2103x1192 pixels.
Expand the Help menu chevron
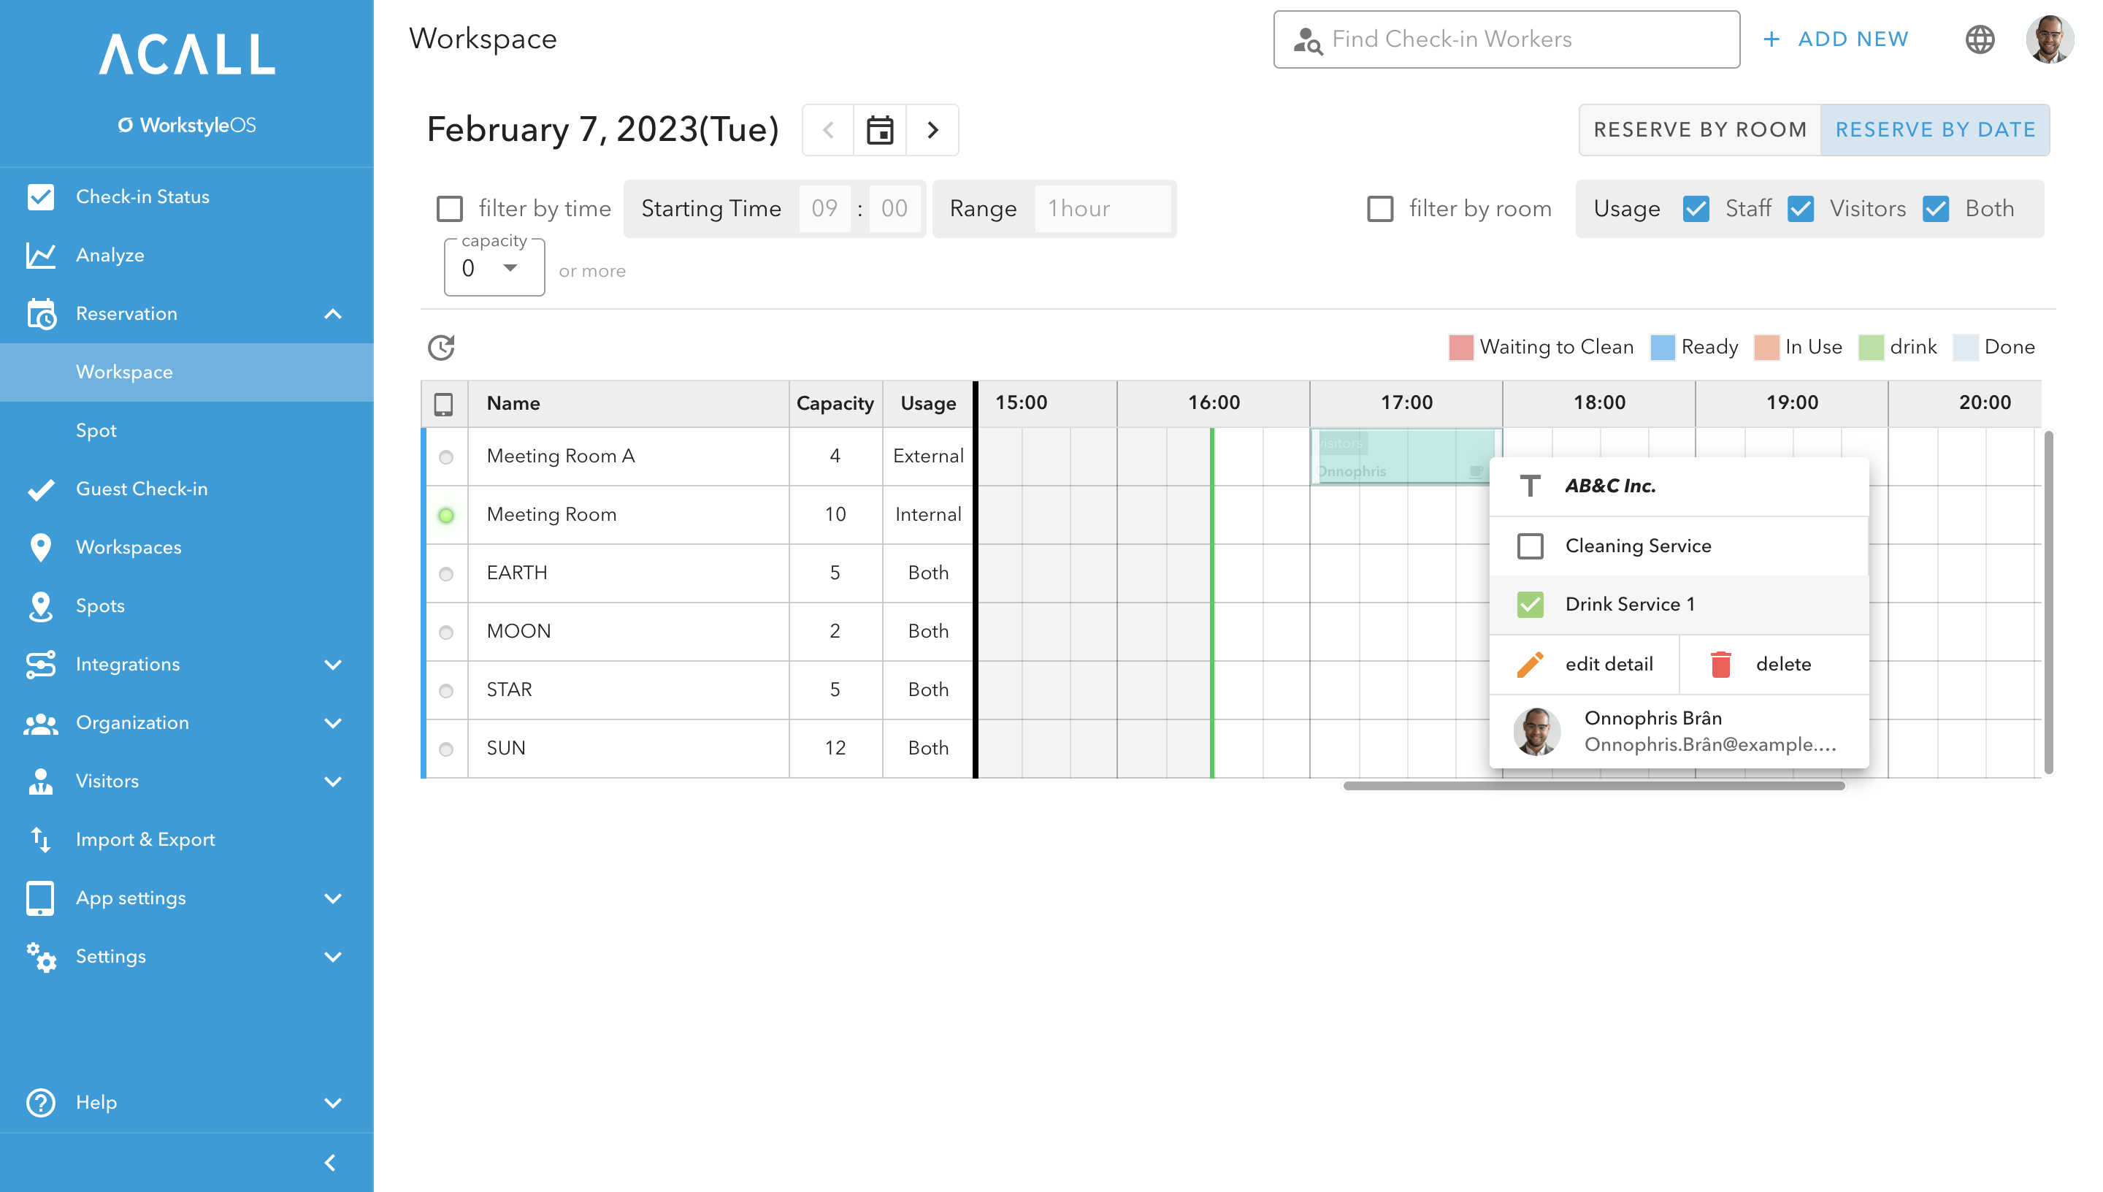pos(332,1103)
